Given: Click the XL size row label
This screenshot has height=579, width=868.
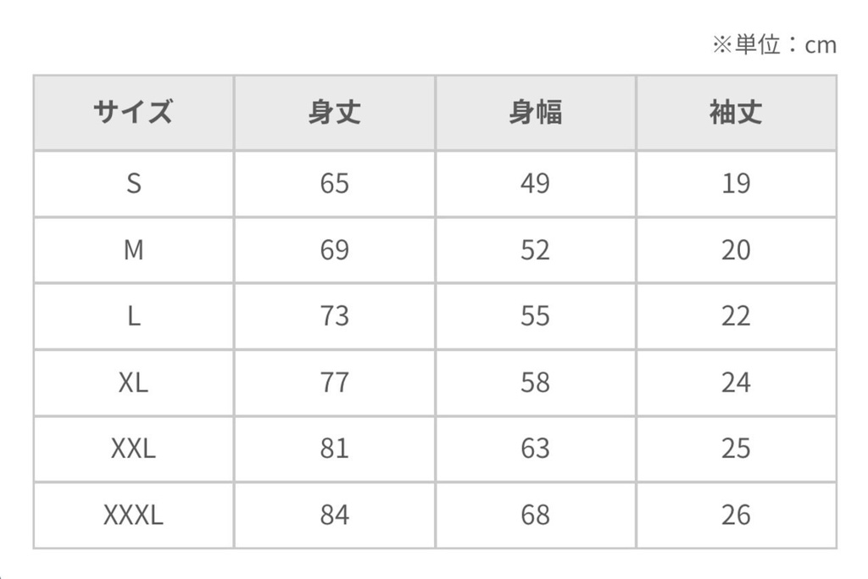Looking at the screenshot, I should point(133,382).
